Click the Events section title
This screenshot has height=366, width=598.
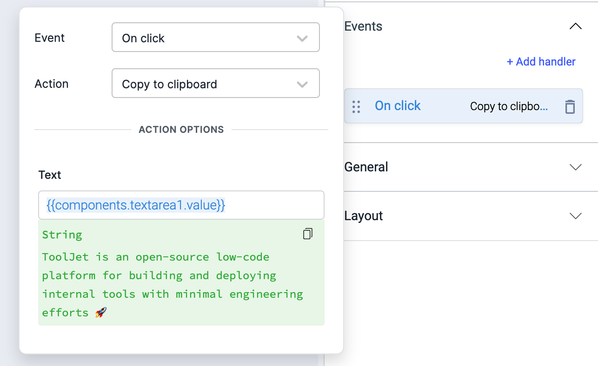363,26
